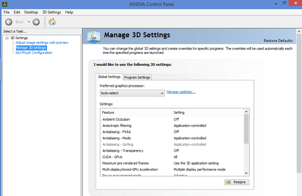Open Set PhysX Configuration
This screenshot has height=196, width=302.
tap(34, 52)
